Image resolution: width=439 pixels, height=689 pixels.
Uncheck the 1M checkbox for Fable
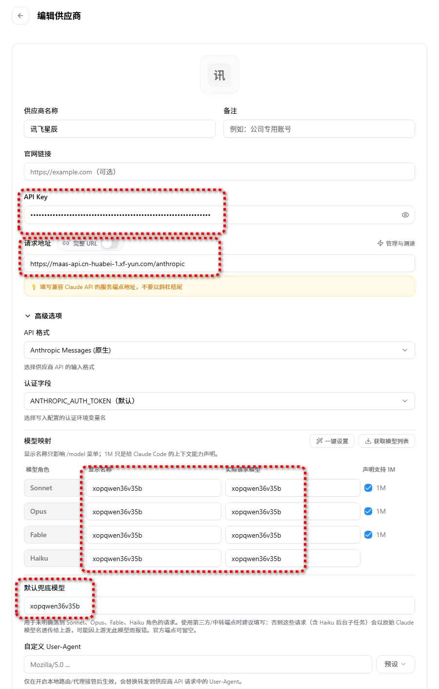click(368, 535)
